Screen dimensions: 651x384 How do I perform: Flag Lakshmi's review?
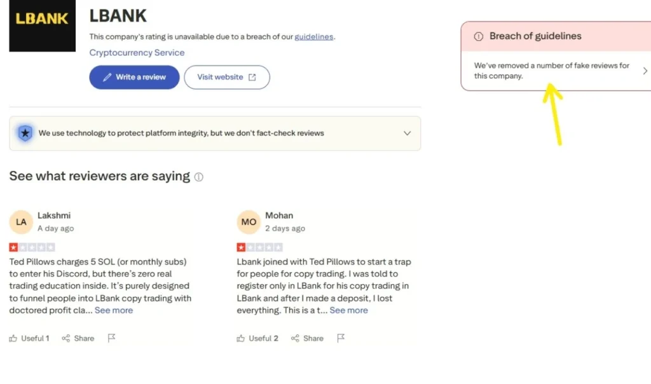111,338
